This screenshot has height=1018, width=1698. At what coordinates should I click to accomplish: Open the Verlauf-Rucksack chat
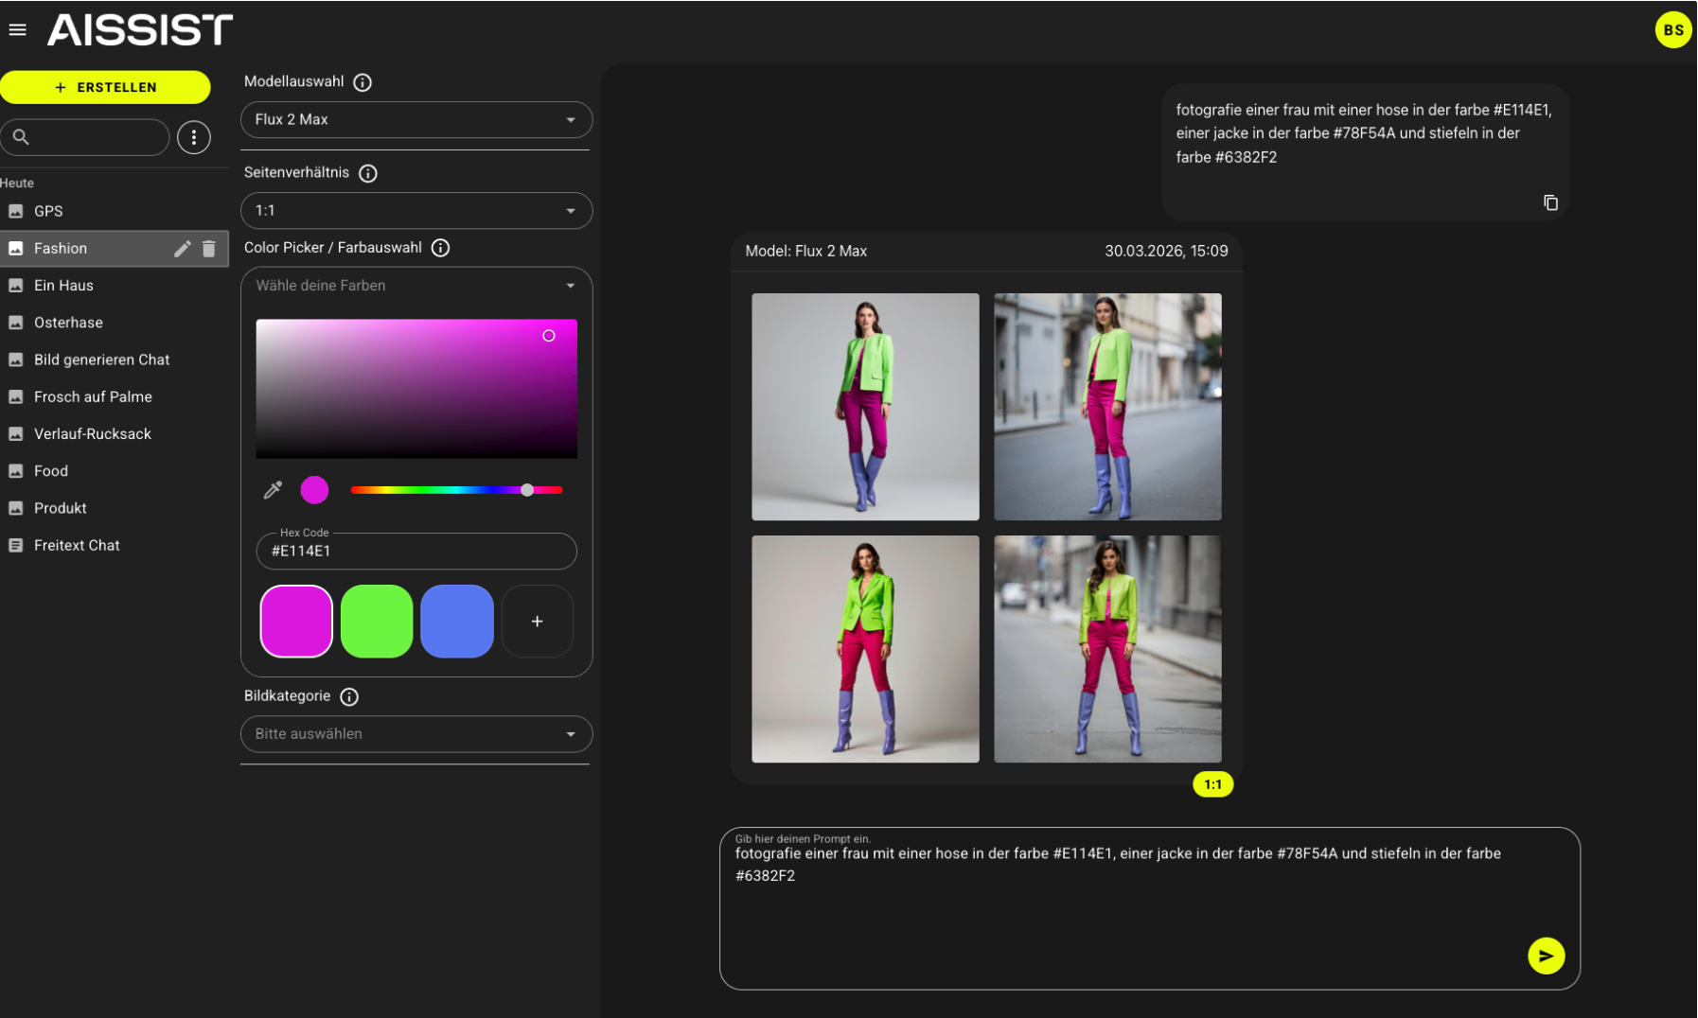coord(114,434)
